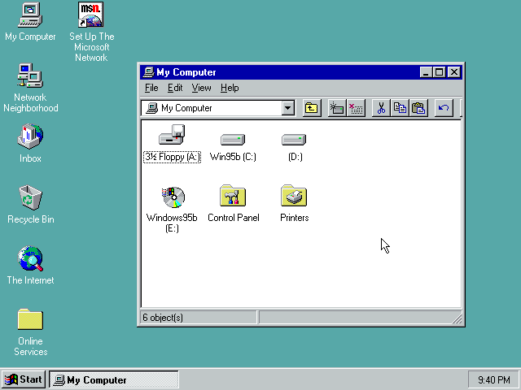Viewport: 521px width, 390px height.
Task: Open the File menu
Action: point(151,88)
